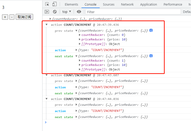This screenshot has height=131, width=191.
Task: Expand next state at 20:47:43.607
Action: (76, 93)
